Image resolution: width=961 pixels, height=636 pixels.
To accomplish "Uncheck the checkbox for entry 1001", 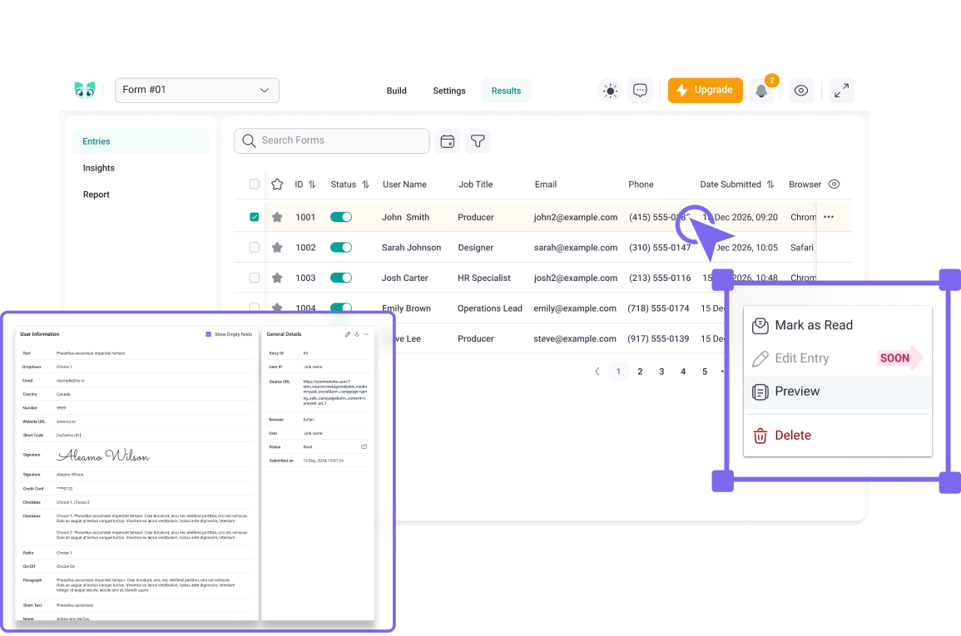I will coord(255,217).
